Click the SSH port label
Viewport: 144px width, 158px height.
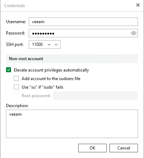(15, 44)
